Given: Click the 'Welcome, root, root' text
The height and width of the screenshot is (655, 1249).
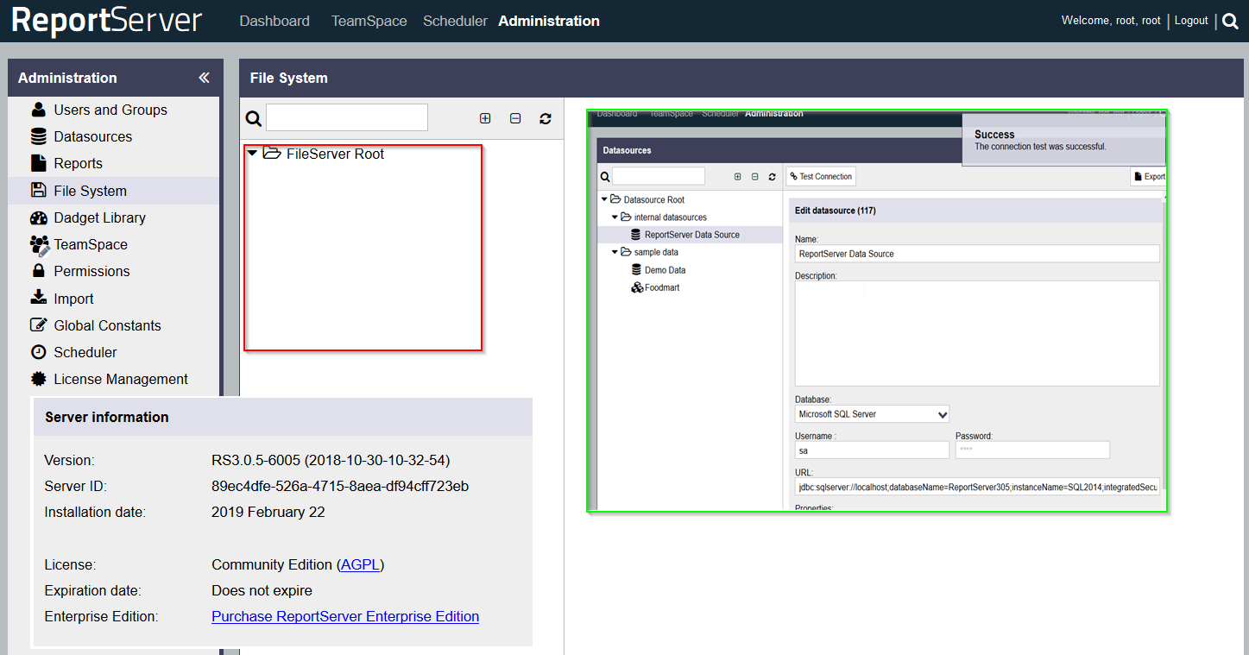Looking at the screenshot, I should tap(1111, 21).
